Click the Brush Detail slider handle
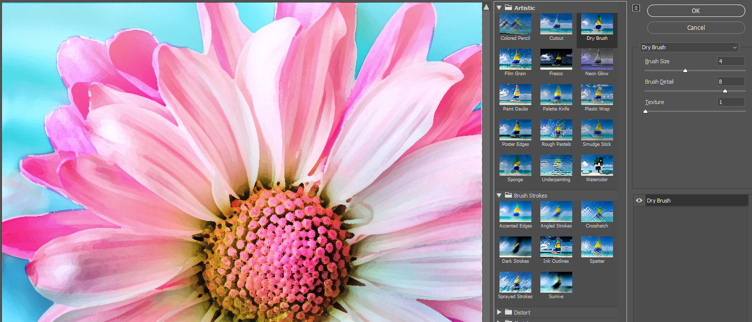The width and height of the screenshot is (752, 322). [725, 91]
